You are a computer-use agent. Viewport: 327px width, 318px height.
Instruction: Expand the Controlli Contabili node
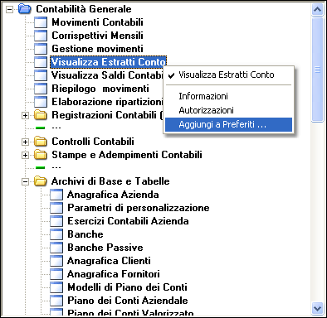25,142
